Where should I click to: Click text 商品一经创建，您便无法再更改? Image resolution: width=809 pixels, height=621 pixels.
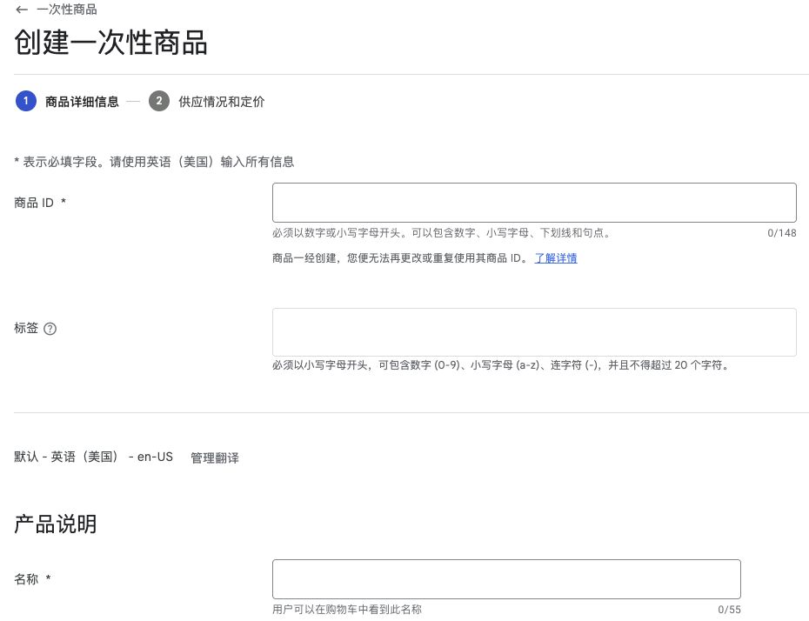tap(400, 258)
